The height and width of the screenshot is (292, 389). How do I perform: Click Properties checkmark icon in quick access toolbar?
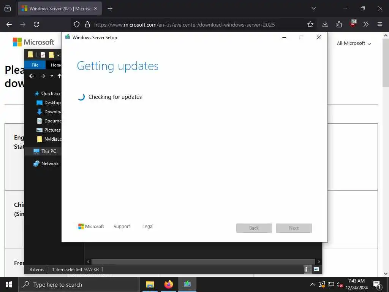(43, 55)
